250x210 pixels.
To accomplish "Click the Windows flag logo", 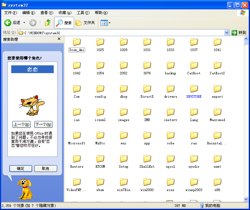I will click(243, 13).
